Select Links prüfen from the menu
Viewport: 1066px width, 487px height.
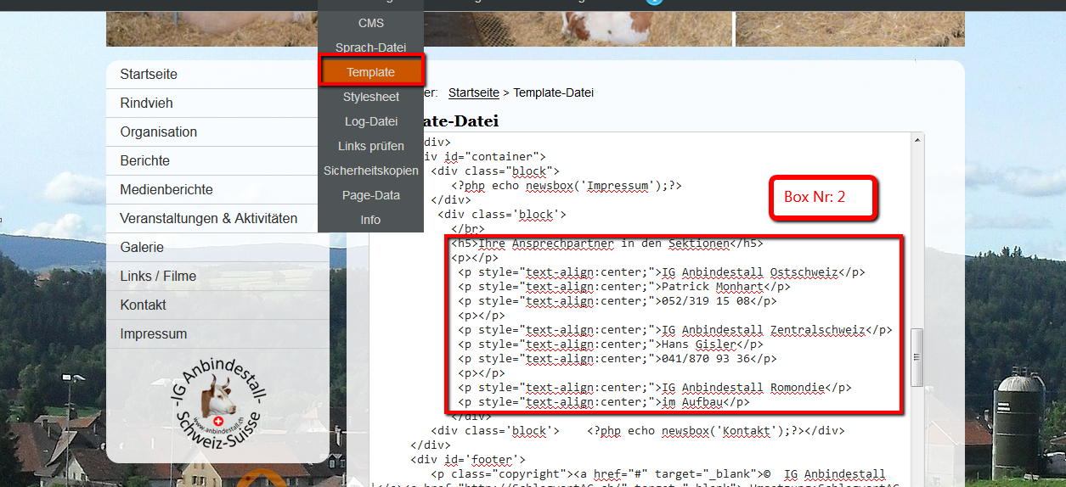pos(371,146)
